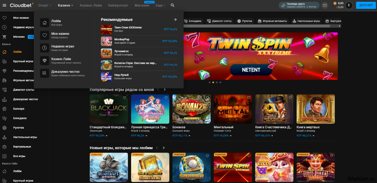Image resolution: width=377 pixels, height=183 pixels.
Task: Expand the Спорт dropdown in top navigation
Action: tap(45, 5)
